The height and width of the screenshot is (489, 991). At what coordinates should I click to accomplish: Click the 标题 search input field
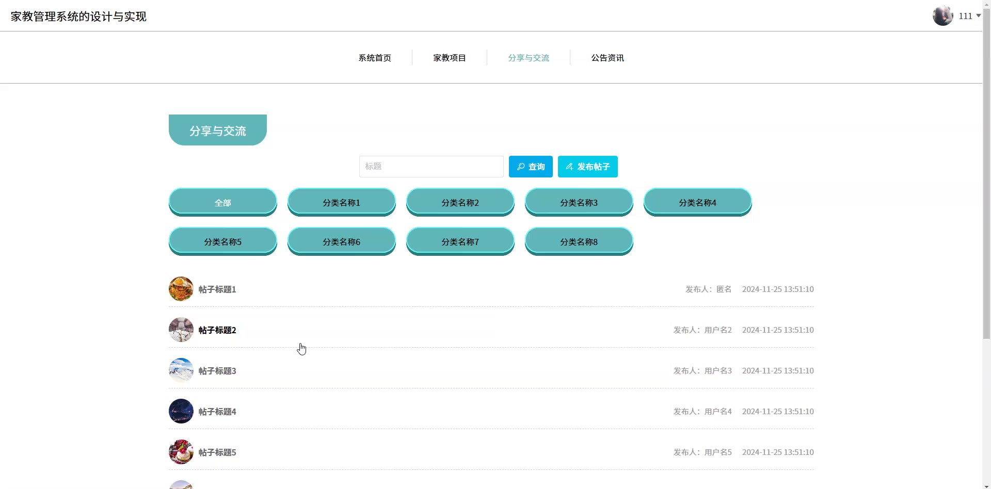click(x=431, y=167)
